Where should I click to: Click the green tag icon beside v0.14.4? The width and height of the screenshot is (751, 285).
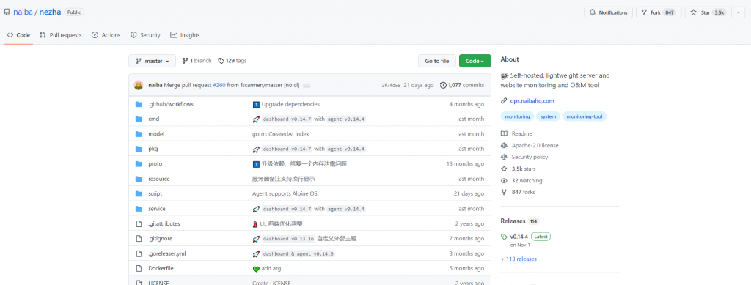point(504,237)
